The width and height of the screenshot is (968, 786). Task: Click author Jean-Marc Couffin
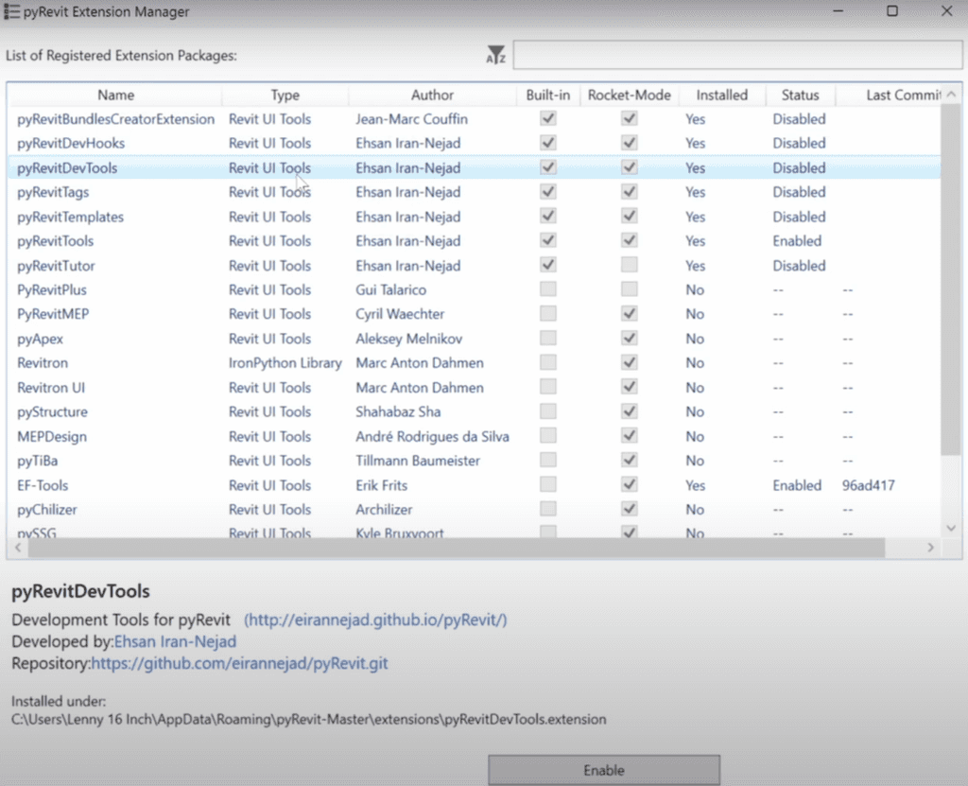412,118
